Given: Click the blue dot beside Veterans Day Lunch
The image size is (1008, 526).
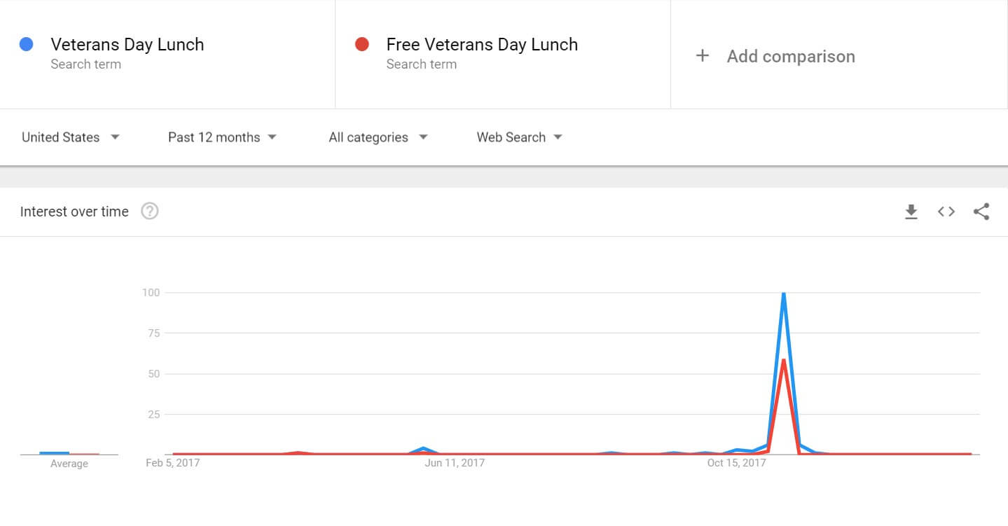Looking at the screenshot, I should tap(27, 44).
